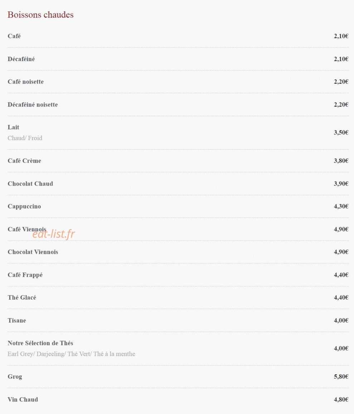Choose the Décaféiné noisette entry

33,104
